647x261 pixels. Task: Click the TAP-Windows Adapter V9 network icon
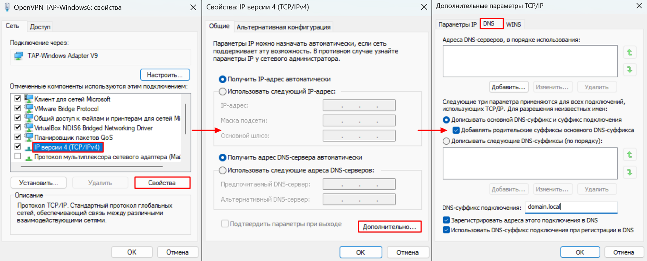[x=18, y=56]
